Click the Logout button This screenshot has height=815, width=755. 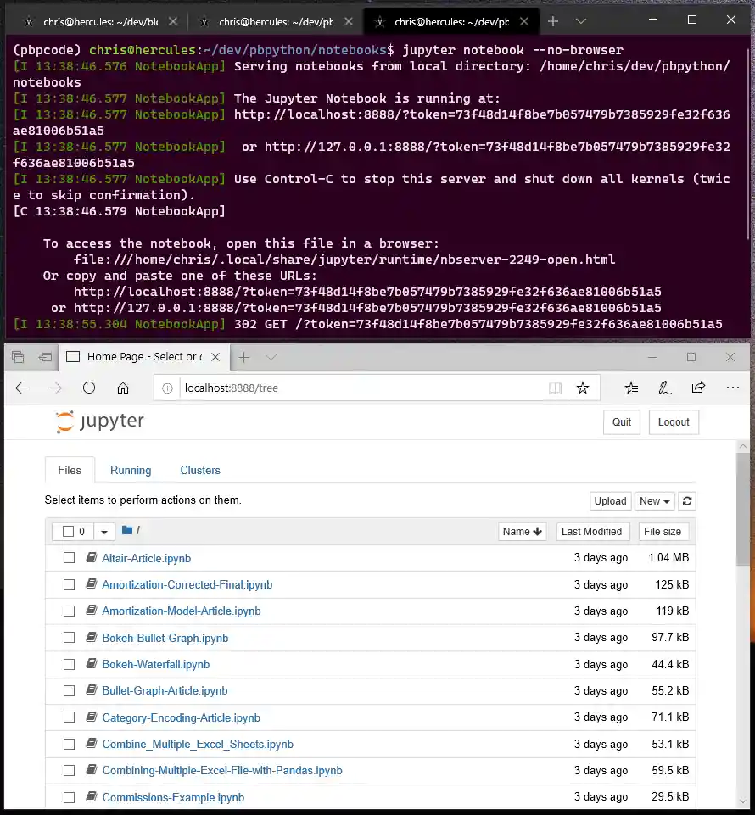point(674,421)
